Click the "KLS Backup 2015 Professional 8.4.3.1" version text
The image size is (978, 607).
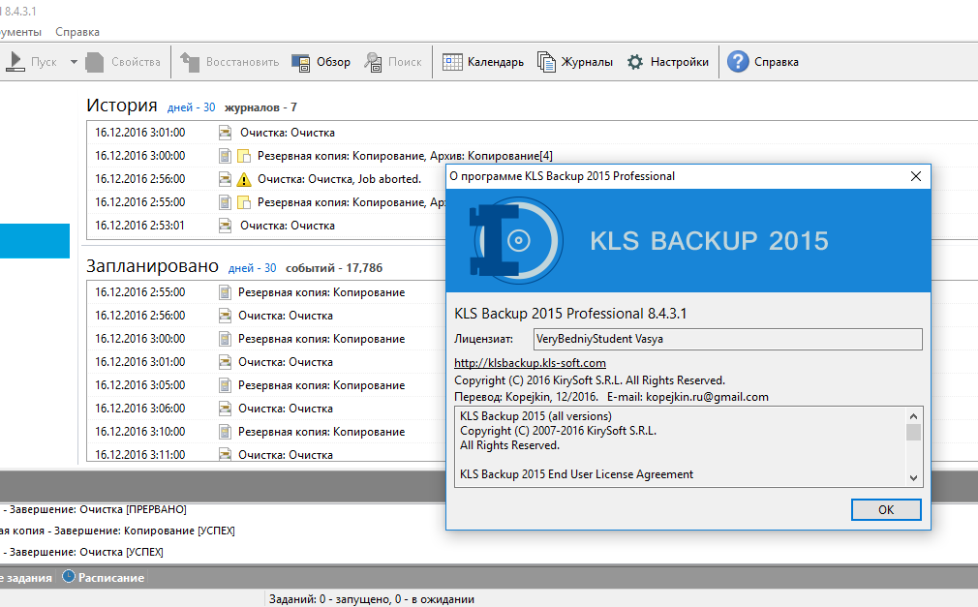pyautogui.click(x=570, y=313)
